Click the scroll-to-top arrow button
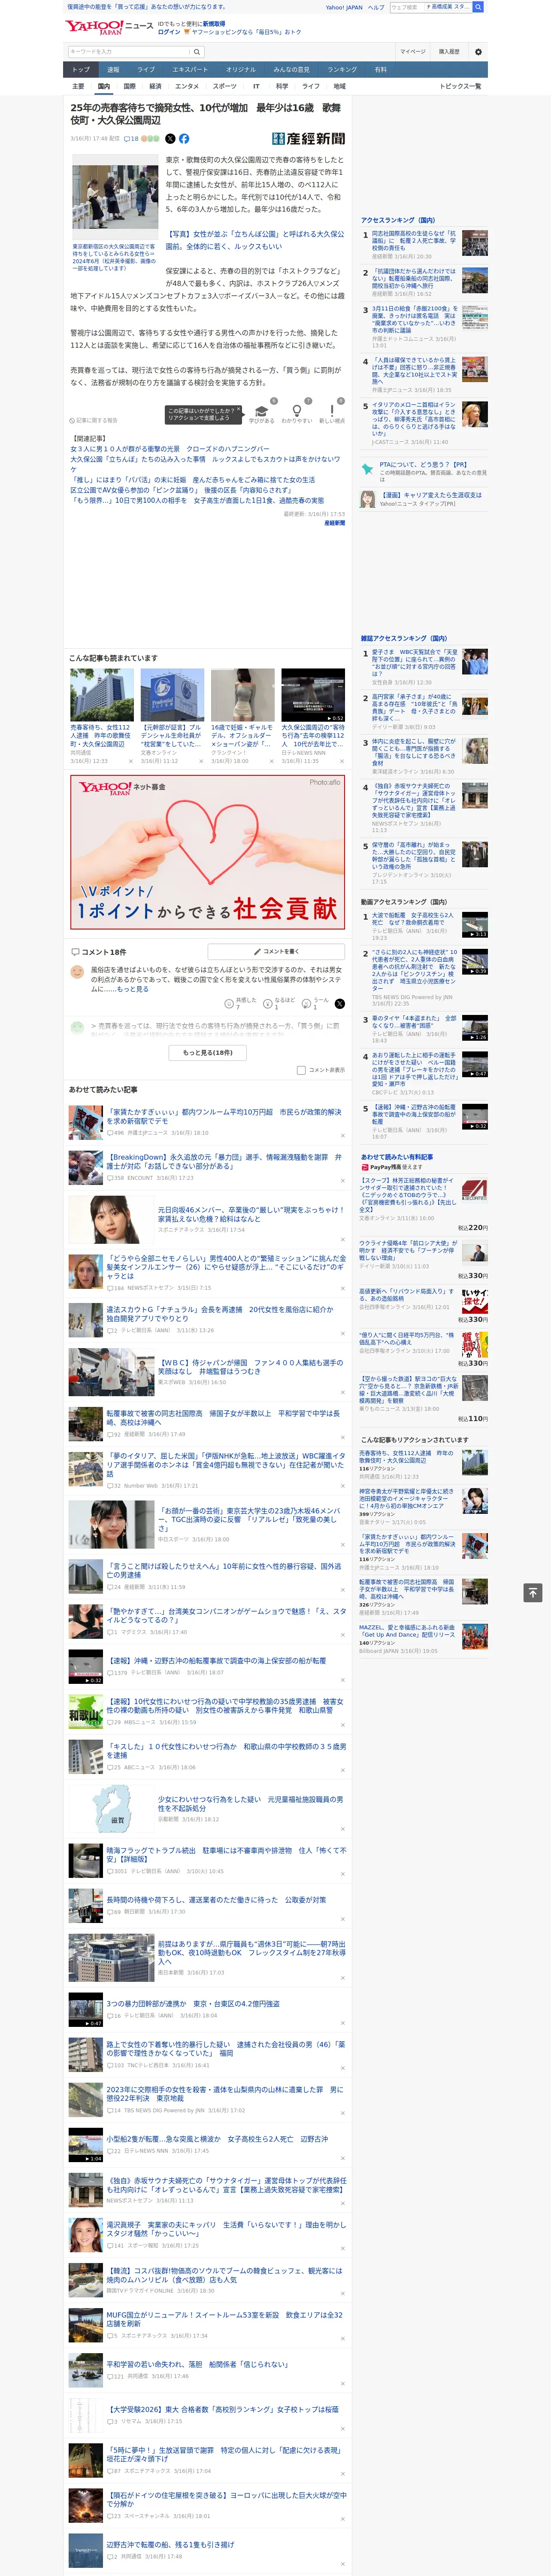 tap(532, 1593)
